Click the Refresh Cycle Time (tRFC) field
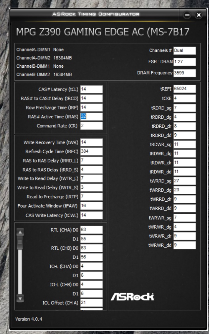Image resolution: width=209 pixels, height=334 pixels. (x=91, y=152)
